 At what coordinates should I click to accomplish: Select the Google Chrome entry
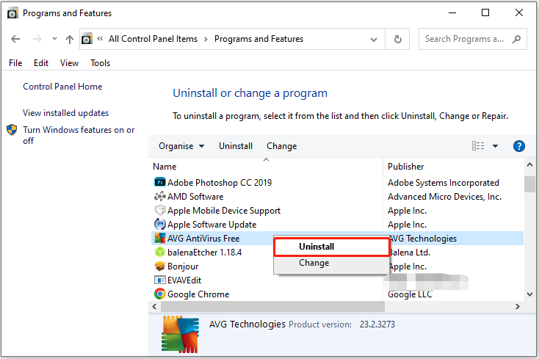(x=198, y=294)
